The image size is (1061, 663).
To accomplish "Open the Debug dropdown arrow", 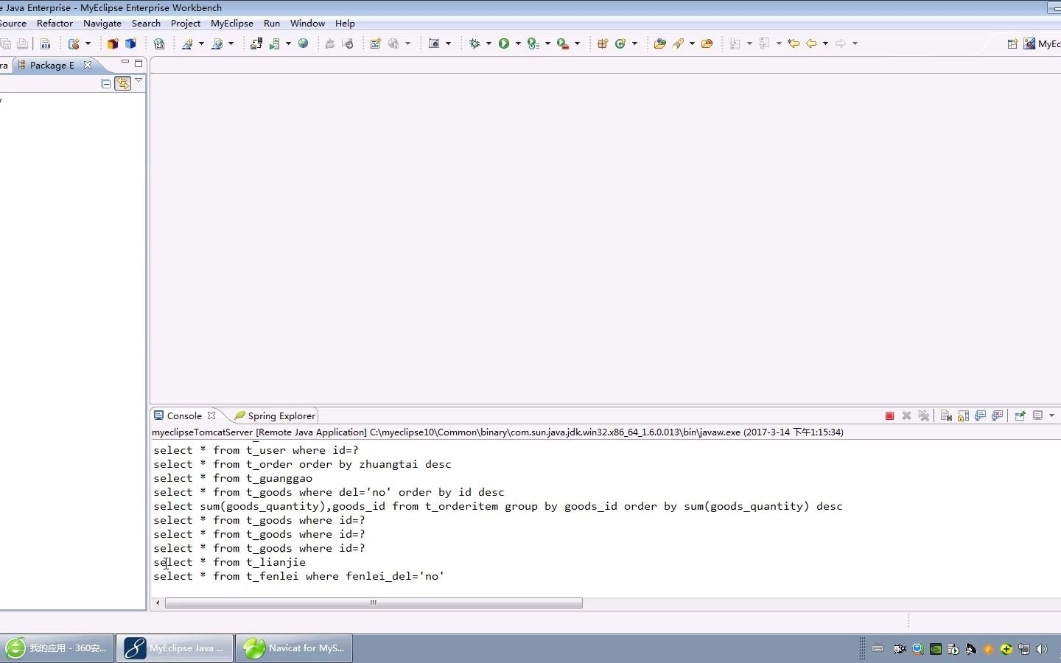I will pos(489,43).
